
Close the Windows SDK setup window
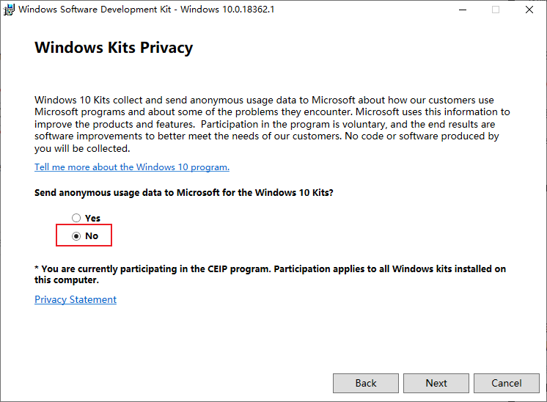point(529,10)
